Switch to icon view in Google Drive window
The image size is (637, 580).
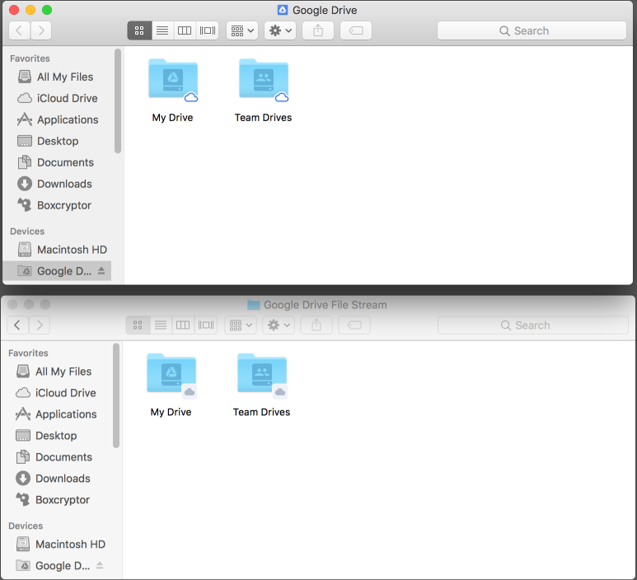click(139, 30)
